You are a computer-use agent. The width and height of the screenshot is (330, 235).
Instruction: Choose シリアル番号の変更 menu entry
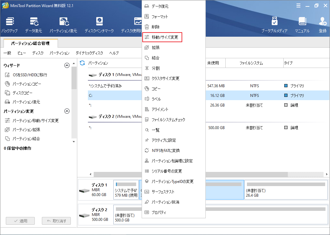point(174,171)
